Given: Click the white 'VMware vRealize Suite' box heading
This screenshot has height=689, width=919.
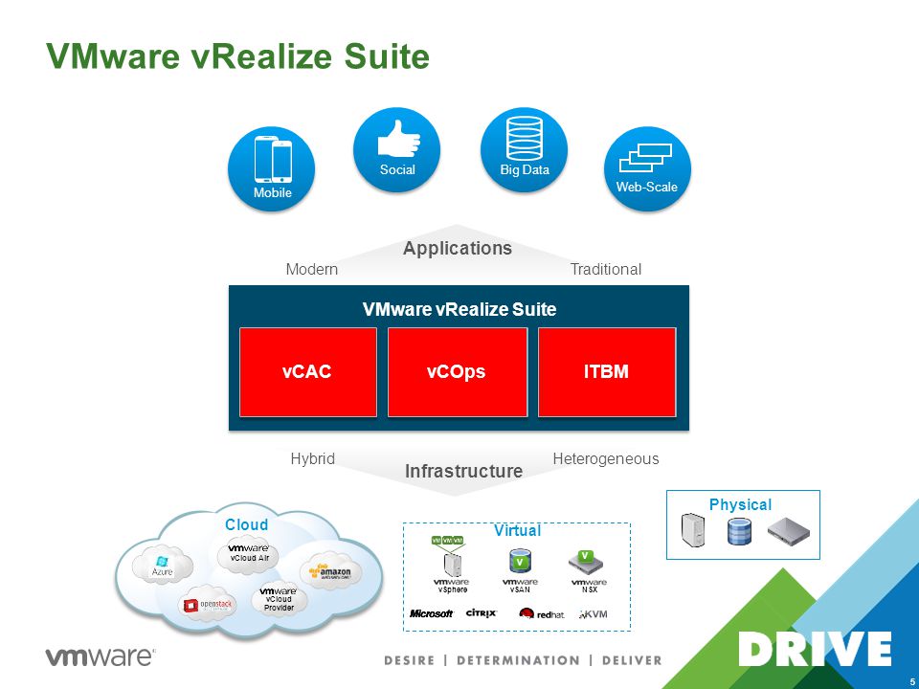Looking at the screenshot, I should click(459, 309).
